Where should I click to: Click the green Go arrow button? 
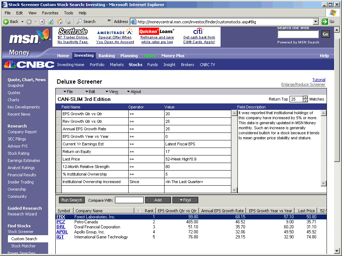point(325,22)
